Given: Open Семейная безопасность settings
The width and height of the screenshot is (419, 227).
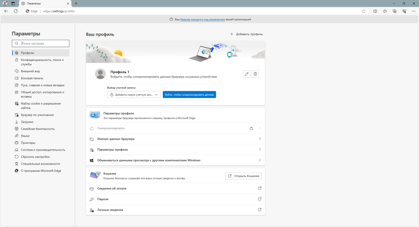Looking at the screenshot, I should click(40, 129).
